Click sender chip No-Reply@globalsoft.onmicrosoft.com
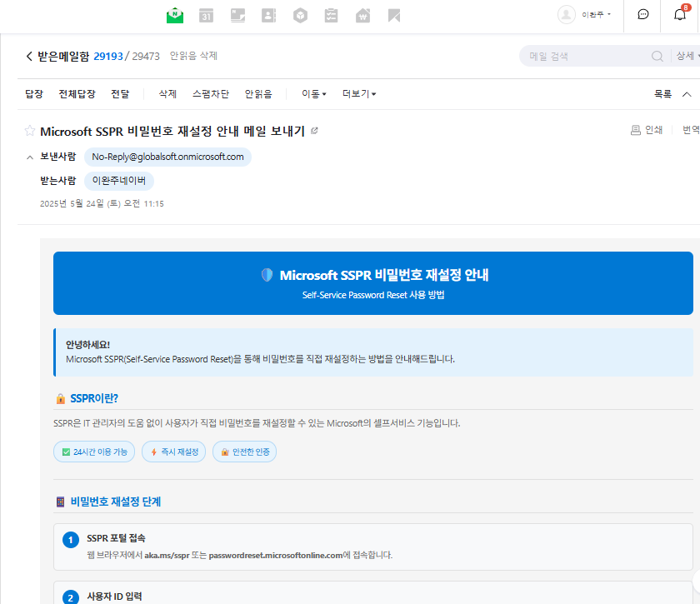The height and width of the screenshot is (604, 700). pos(167,157)
